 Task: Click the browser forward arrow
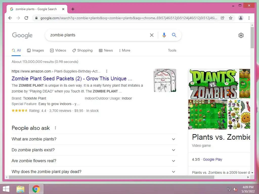point(18,18)
